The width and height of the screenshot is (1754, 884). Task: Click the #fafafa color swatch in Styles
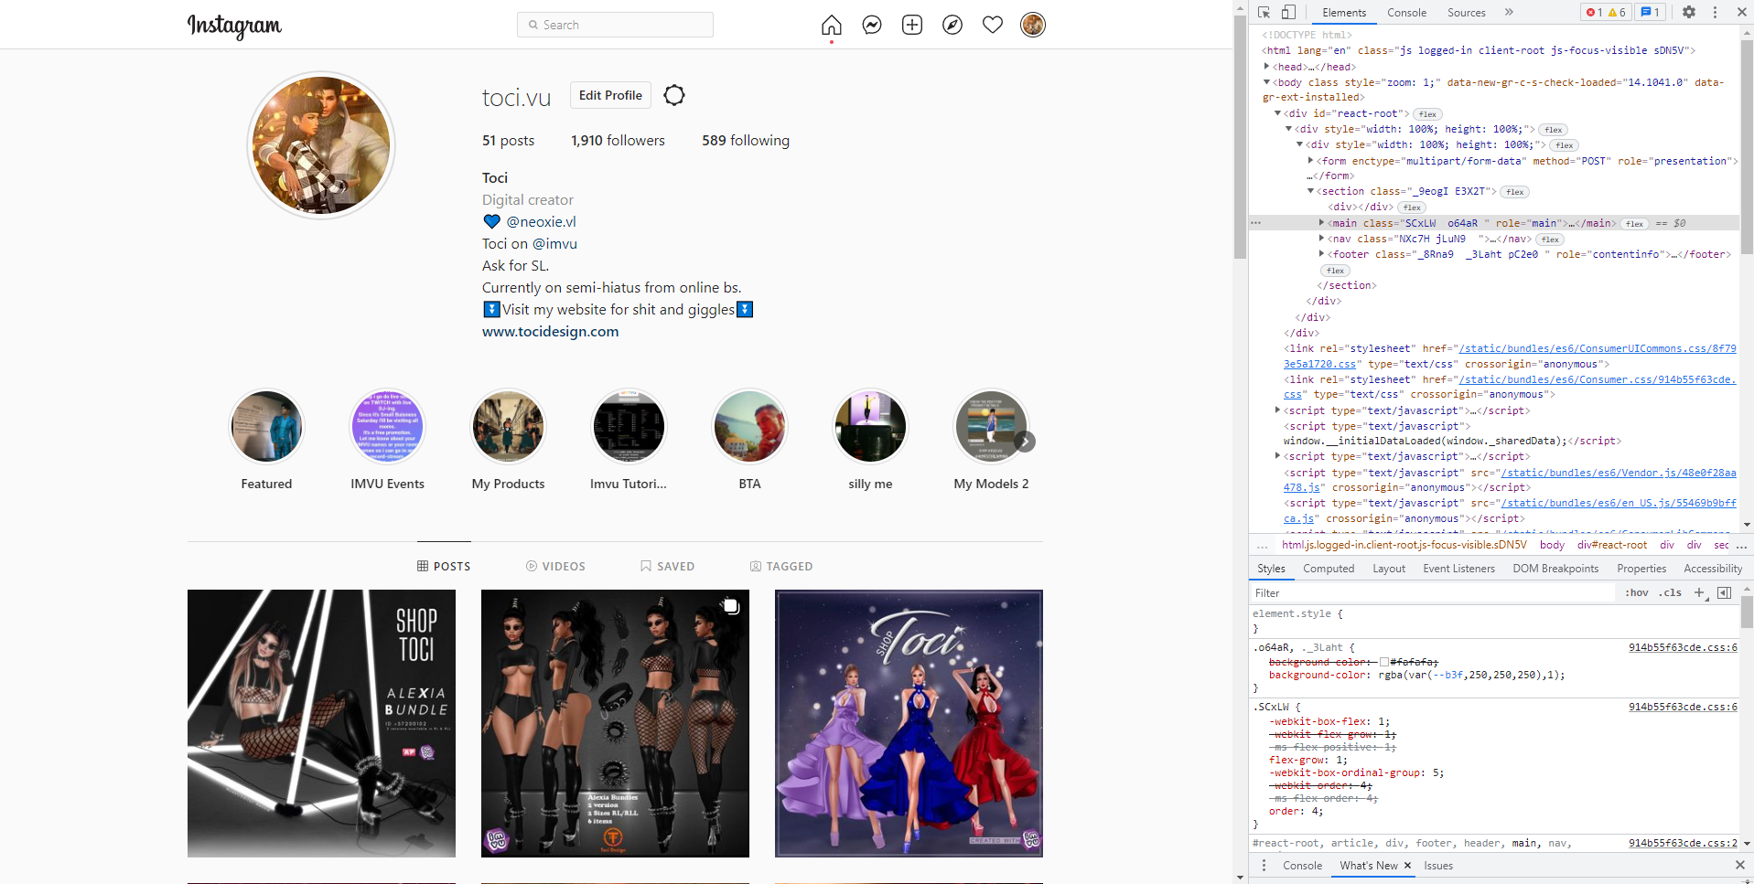[x=1383, y=662]
